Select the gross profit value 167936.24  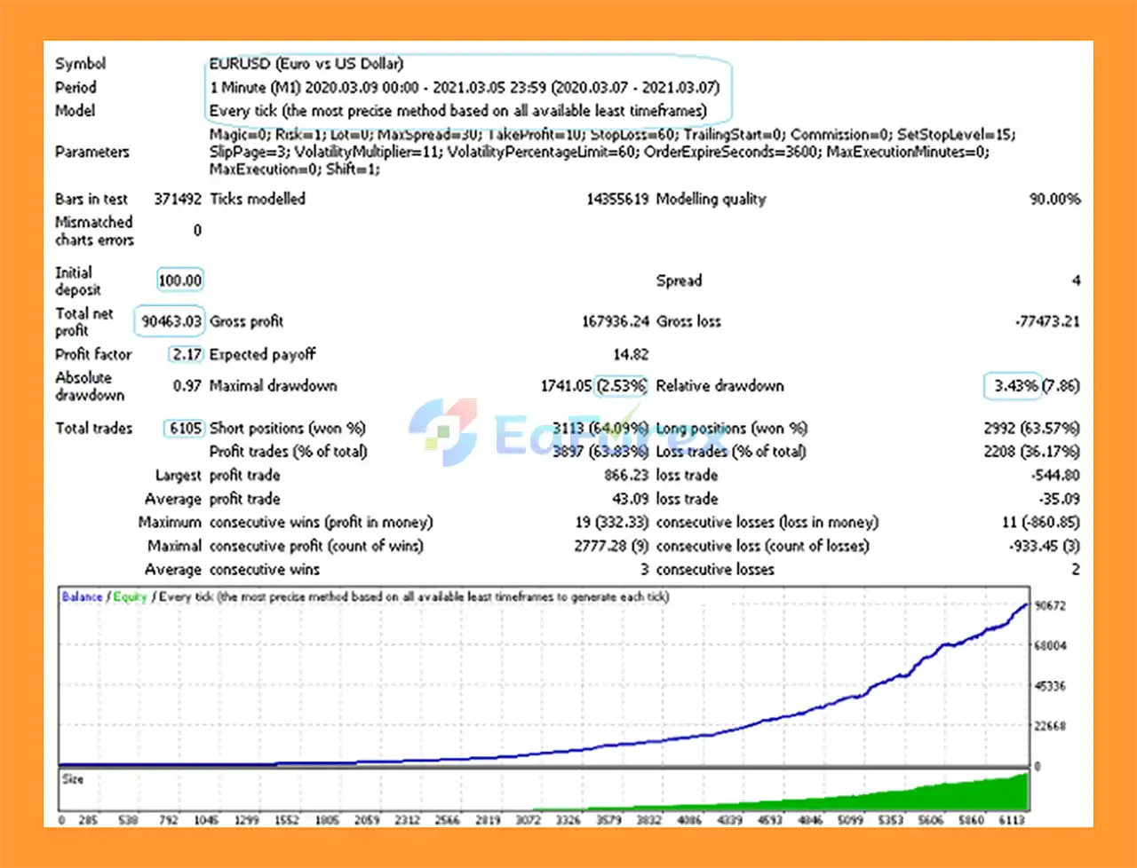(615, 321)
